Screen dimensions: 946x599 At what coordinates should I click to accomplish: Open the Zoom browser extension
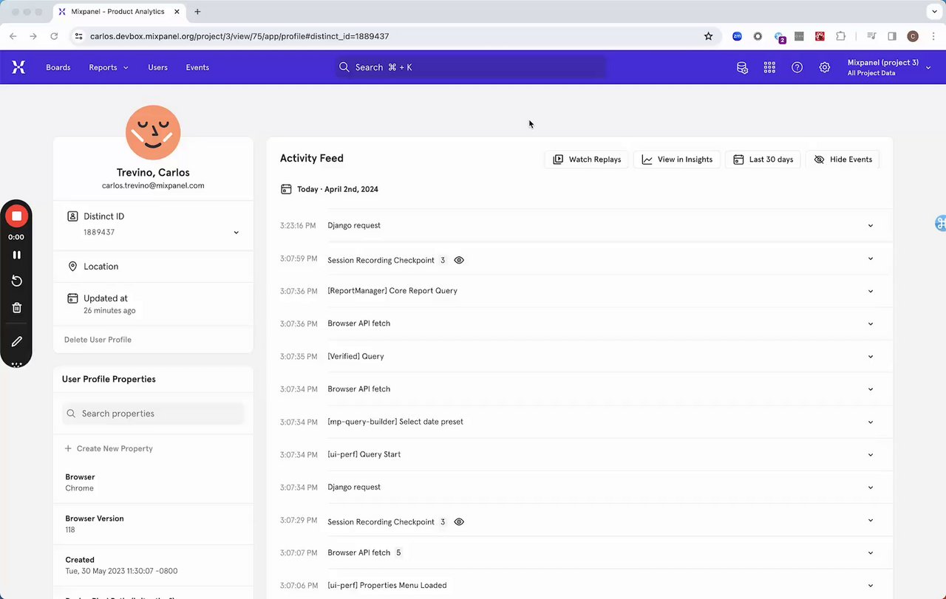coord(737,36)
